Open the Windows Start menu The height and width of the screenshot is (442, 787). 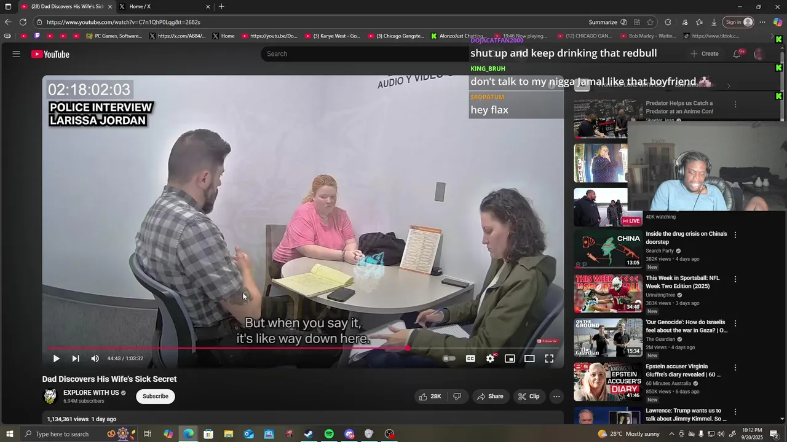(x=9, y=434)
